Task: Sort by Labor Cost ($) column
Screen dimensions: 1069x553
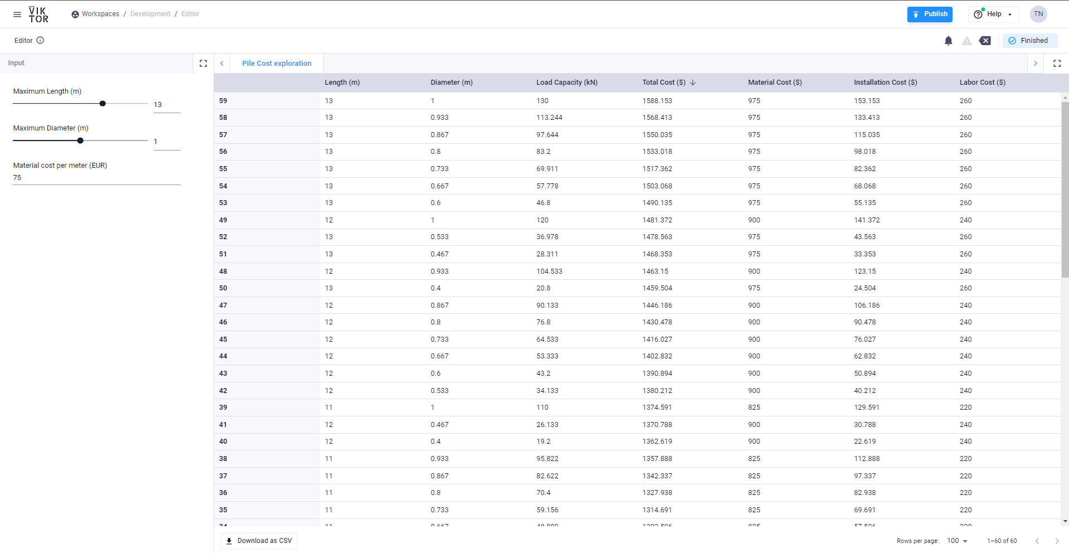Action: (982, 83)
